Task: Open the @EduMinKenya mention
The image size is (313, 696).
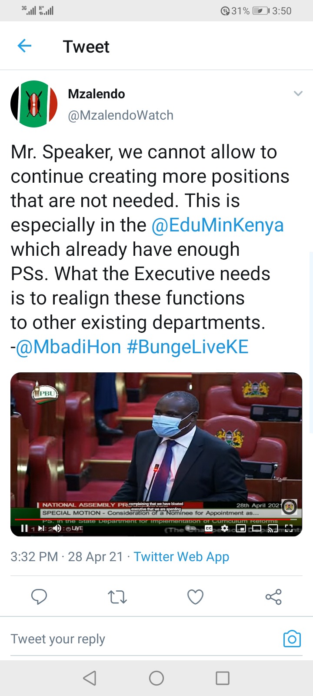Action: coord(217,225)
